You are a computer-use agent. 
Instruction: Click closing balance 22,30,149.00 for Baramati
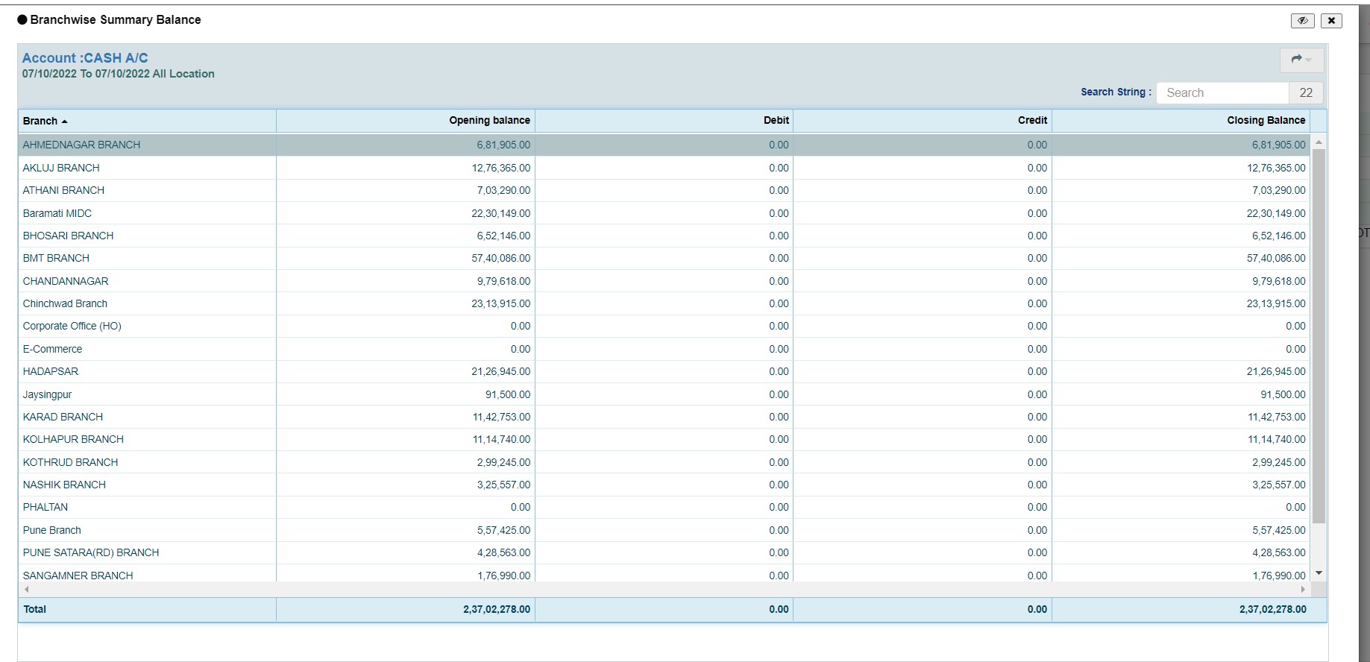[1276, 213]
